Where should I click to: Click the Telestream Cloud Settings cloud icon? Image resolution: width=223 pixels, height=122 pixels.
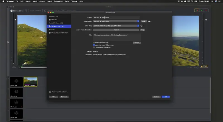pyautogui.click(x=50, y=92)
